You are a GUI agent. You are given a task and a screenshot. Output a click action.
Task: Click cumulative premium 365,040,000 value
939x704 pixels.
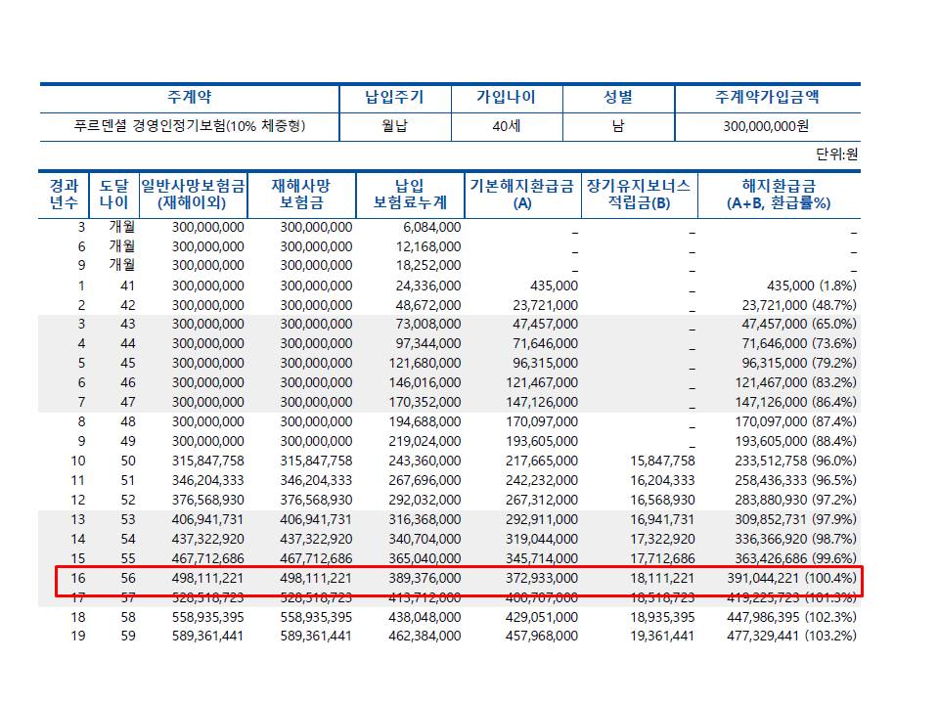[425, 558]
